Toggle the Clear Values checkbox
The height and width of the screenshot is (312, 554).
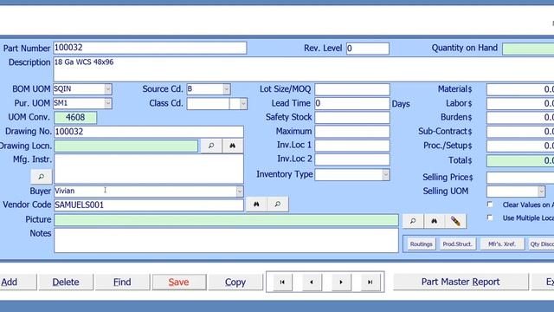pos(490,205)
